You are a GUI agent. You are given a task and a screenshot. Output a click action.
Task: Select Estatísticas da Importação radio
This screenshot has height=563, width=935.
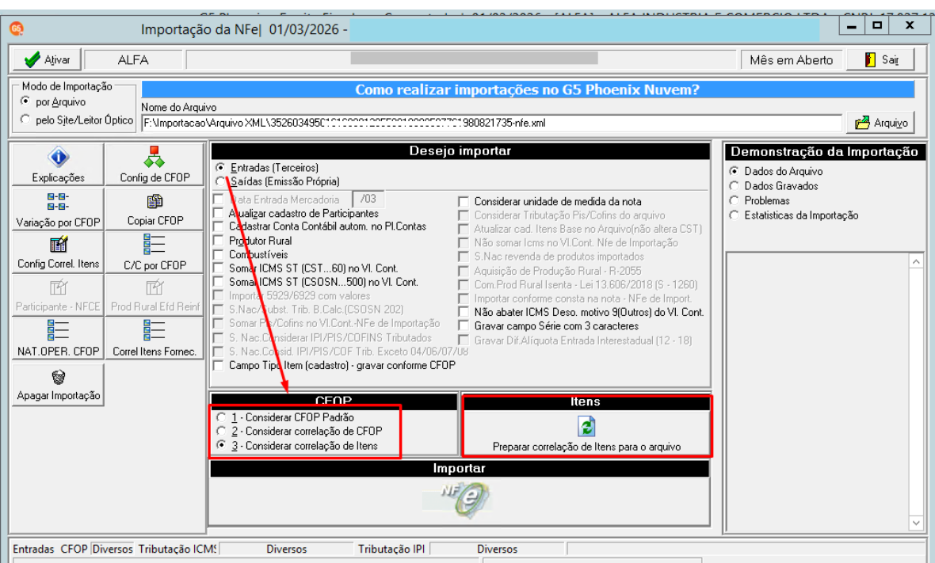click(734, 215)
